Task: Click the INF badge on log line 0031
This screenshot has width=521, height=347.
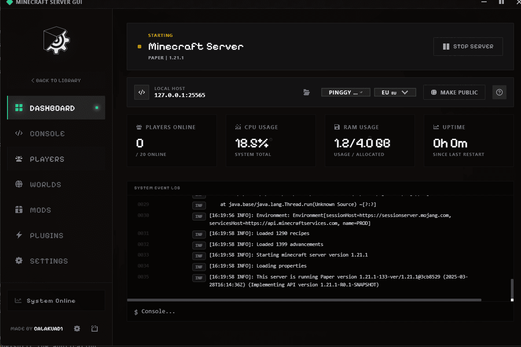Action: tap(199, 234)
